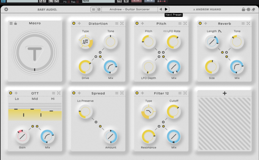
Task: Click the eraser icon in top right
Action: (x=253, y=9)
